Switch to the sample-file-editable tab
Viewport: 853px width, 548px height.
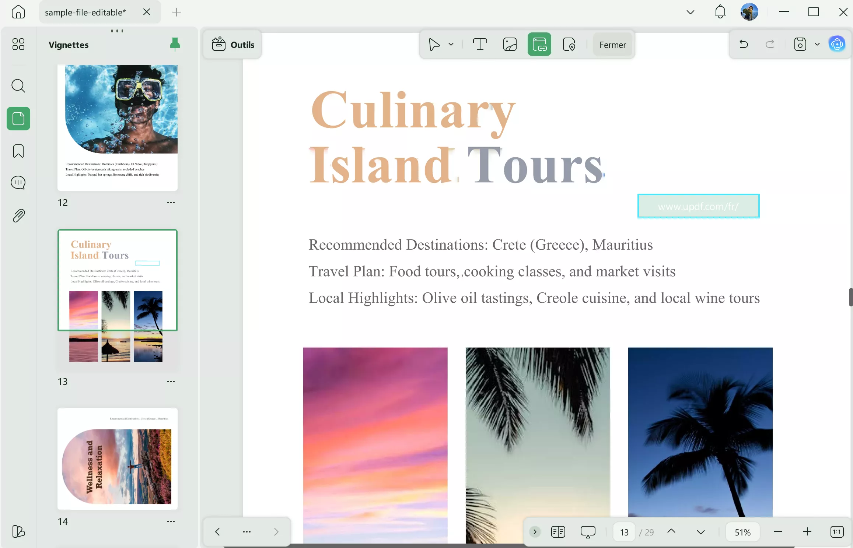click(85, 12)
